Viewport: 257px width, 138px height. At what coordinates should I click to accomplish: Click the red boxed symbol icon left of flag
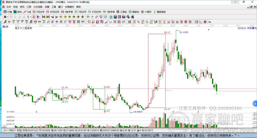[34, 17]
